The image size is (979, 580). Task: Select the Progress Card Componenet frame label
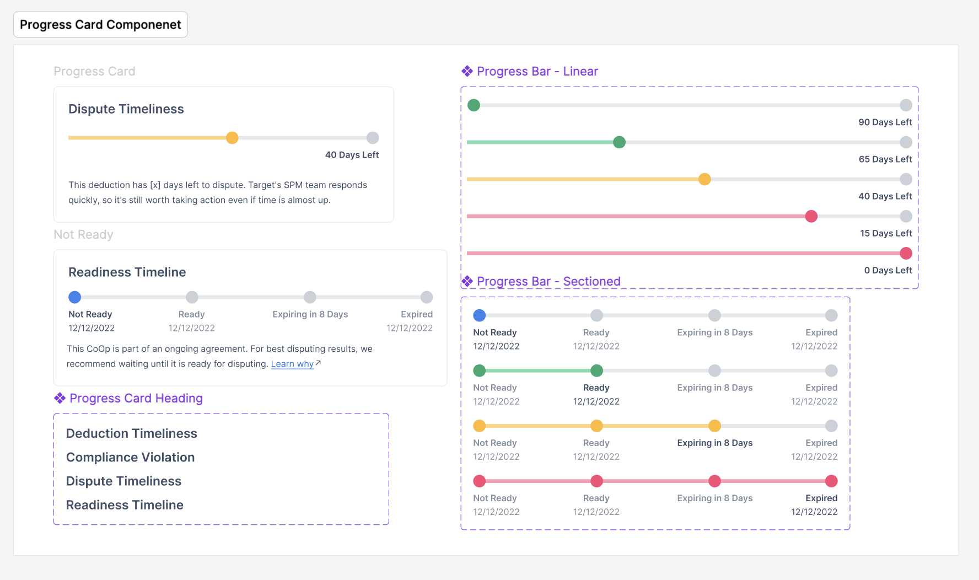click(100, 25)
